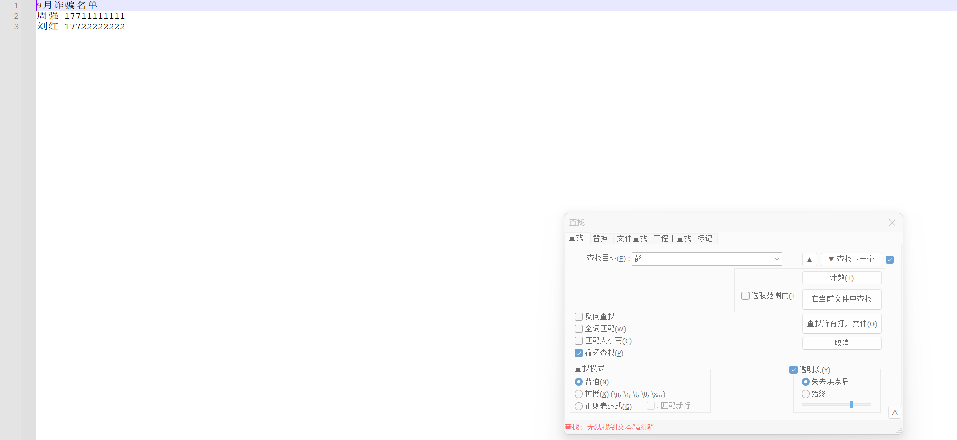
Task: Check 全词匹配 option
Action: (x=579, y=329)
